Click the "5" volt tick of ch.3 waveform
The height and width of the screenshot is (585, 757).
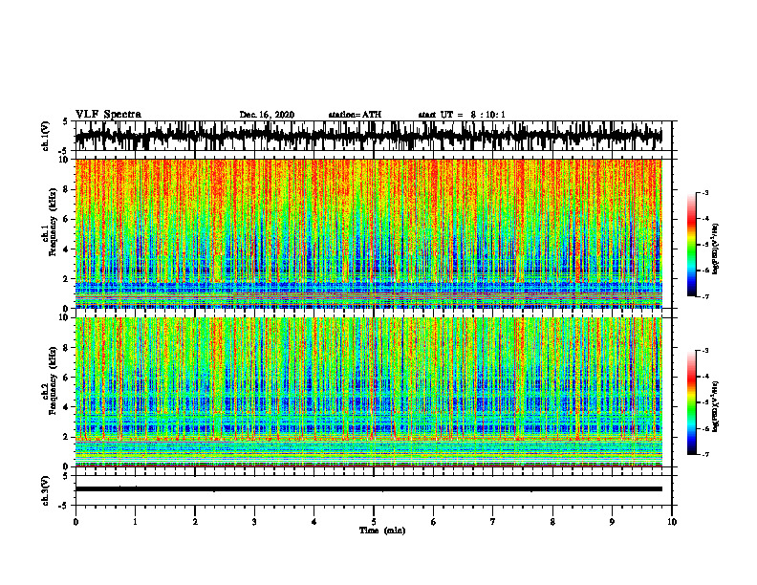pyautogui.click(x=66, y=476)
